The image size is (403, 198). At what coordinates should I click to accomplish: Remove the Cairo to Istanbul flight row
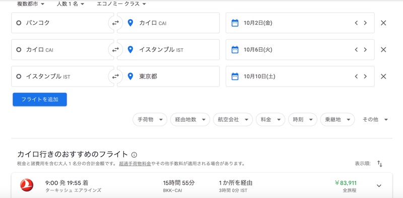383,49
